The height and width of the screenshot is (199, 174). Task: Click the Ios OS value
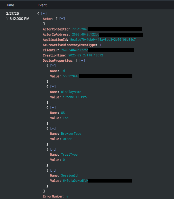[66, 118]
